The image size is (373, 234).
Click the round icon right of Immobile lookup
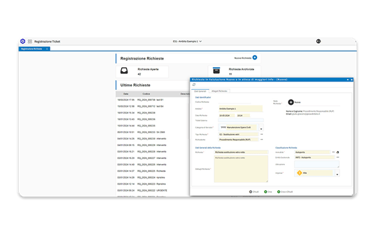tap(337, 152)
